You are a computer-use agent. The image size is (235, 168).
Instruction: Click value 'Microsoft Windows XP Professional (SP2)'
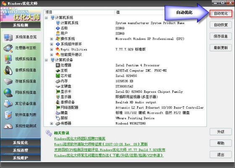pos(149,39)
